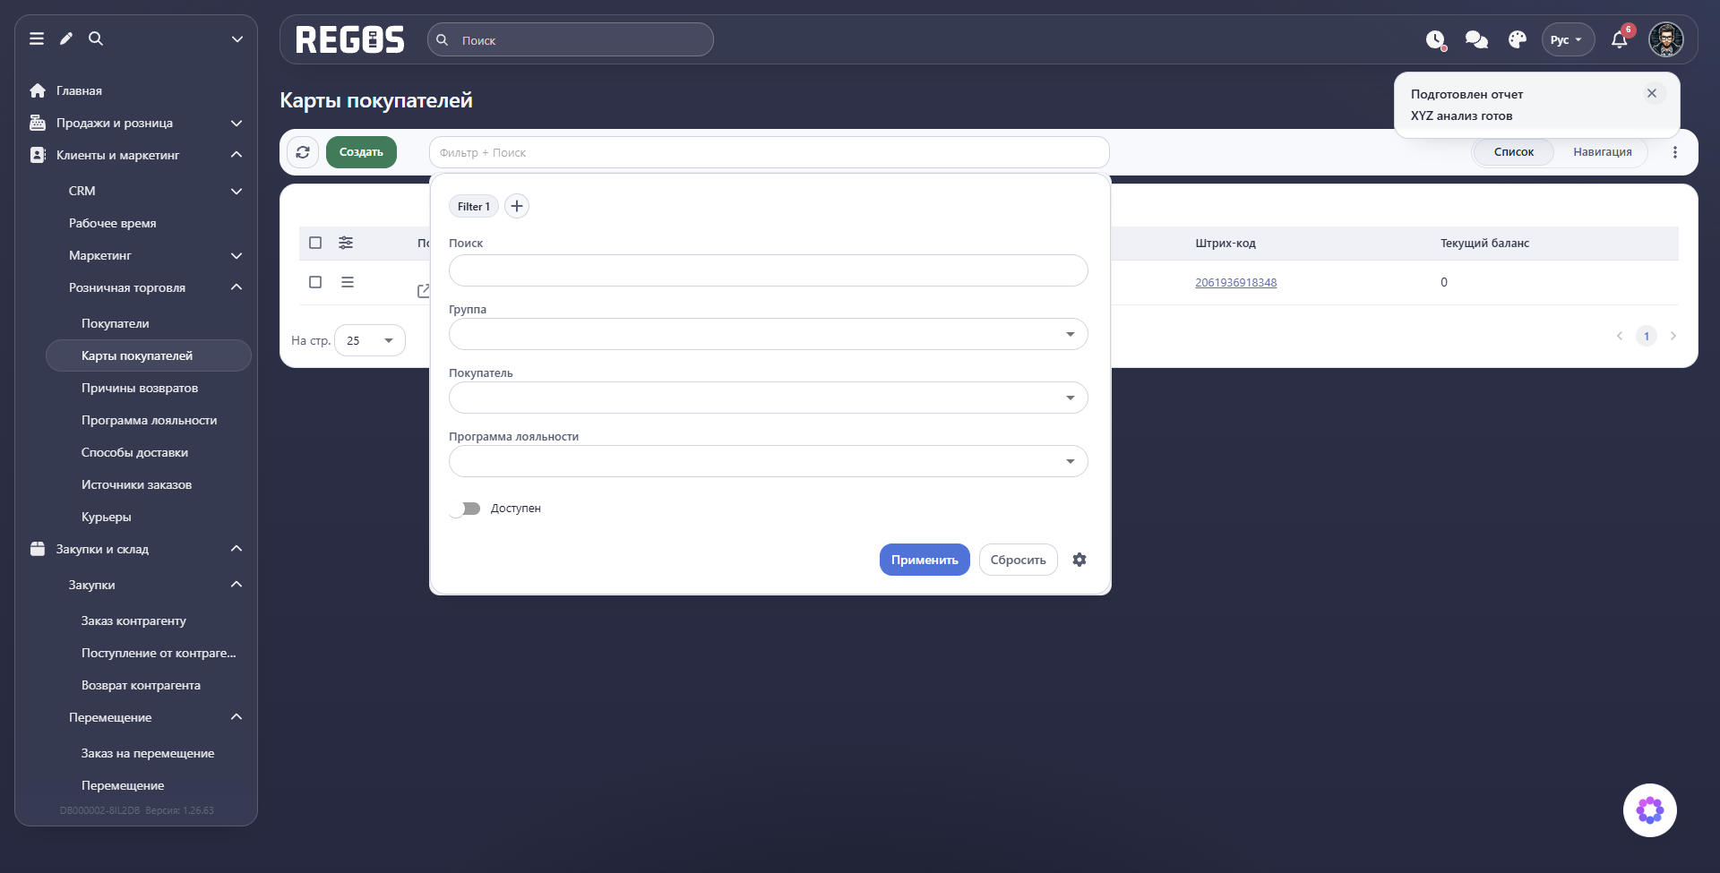The image size is (1720, 873).
Task: Open the user avatar profile
Action: click(1666, 39)
